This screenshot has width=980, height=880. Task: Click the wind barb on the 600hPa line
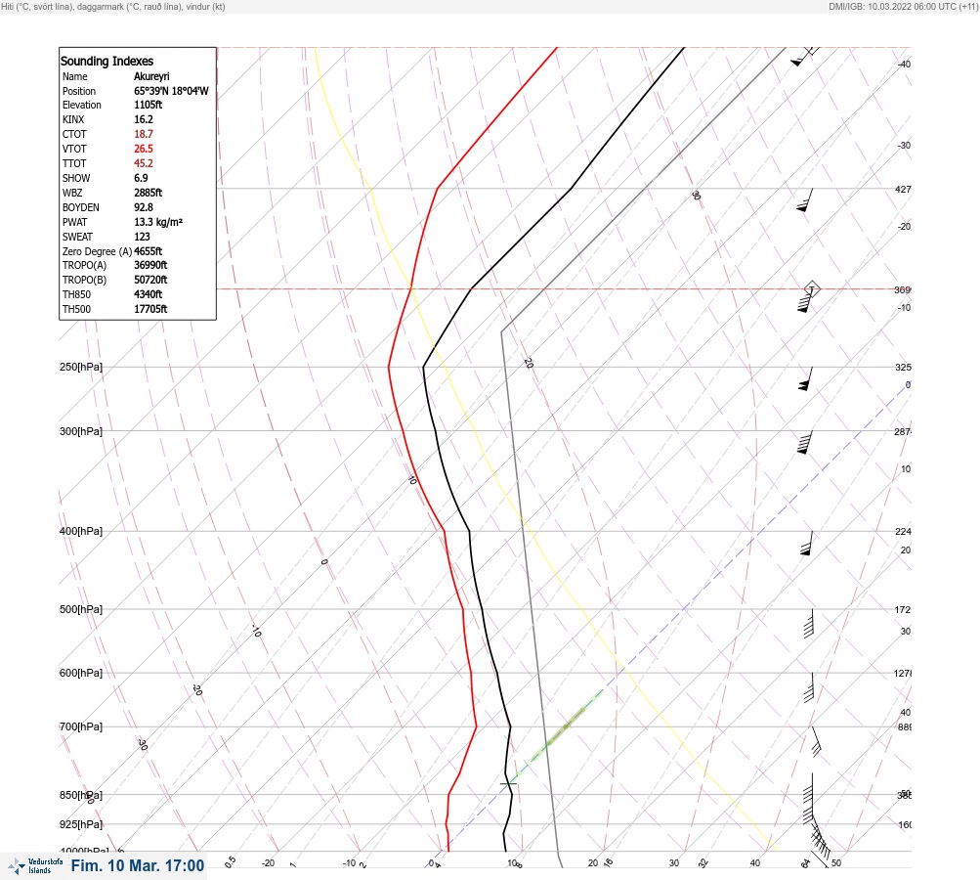pyautogui.click(x=809, y=687)
